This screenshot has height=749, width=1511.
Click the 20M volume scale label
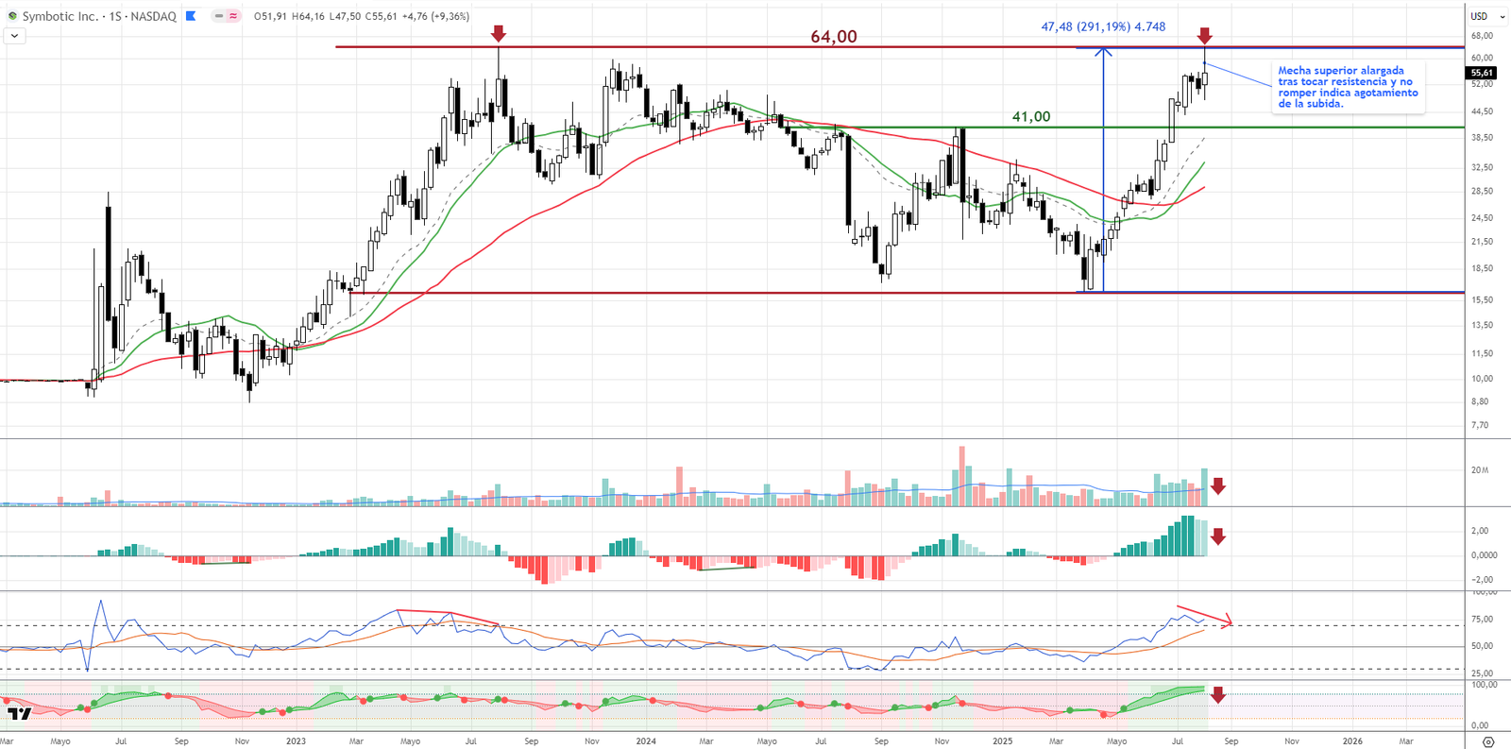(1480, 470)
